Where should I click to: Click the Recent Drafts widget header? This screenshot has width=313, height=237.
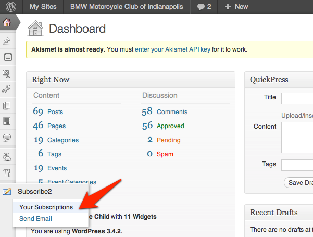click(x=279, y=212)
